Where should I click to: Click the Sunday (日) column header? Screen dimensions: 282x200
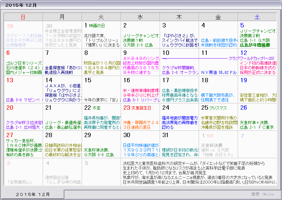(x=23, y=16)
